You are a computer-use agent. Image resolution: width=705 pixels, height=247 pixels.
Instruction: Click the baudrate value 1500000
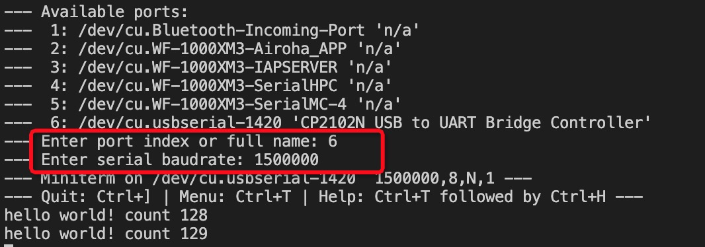[286, 160]
